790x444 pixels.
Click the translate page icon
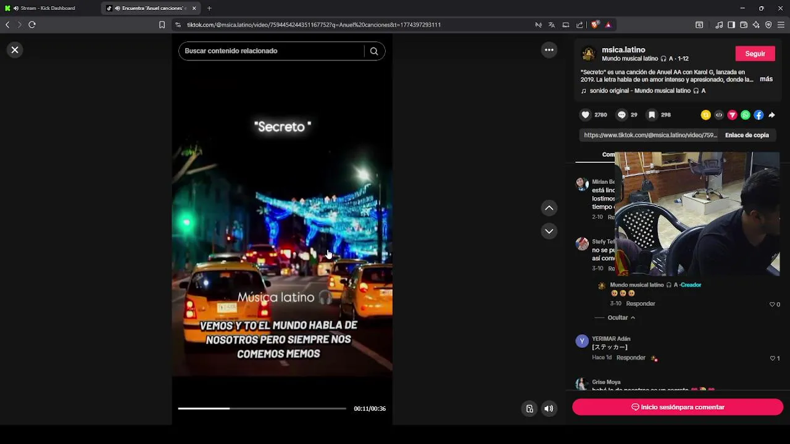552,25
